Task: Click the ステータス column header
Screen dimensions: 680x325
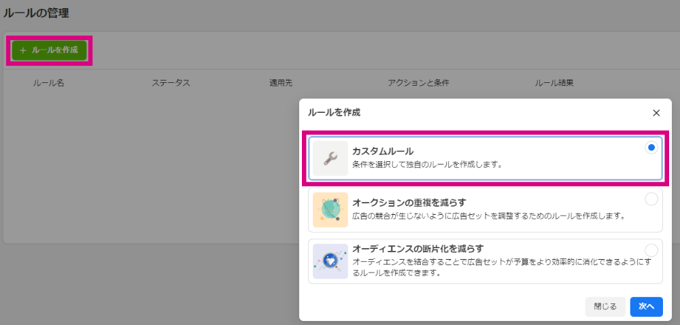Action: click(171, 83)
